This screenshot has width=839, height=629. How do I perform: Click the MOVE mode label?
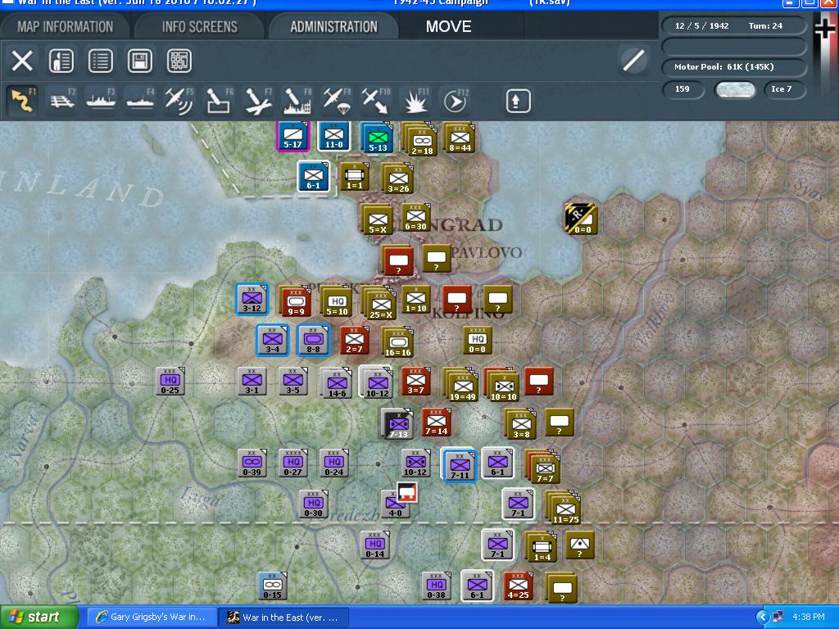point(448,27)
